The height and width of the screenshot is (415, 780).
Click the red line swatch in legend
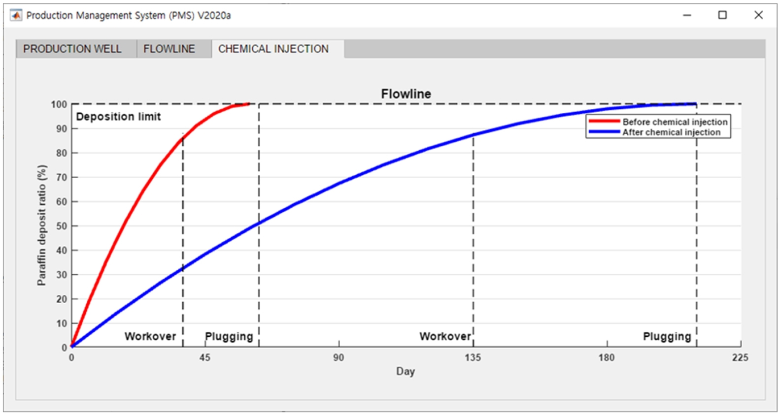click(x=604, y=121)
